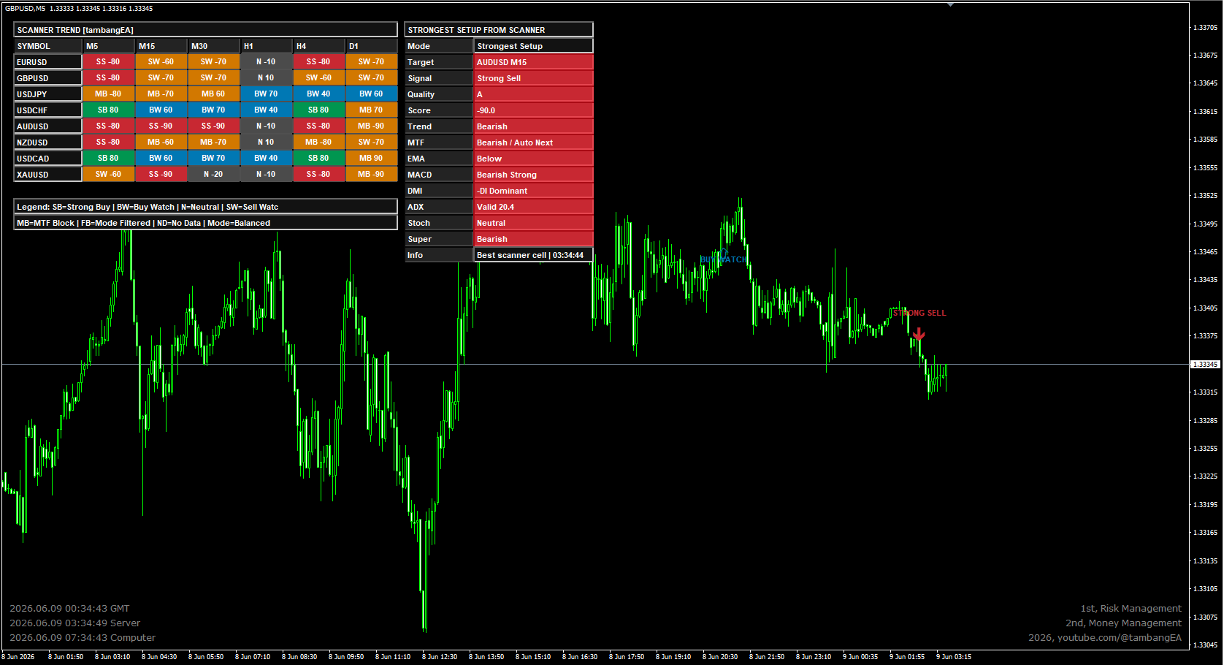This screenshot has width=1224, height=665.
Task: Click the GBPUSD H4 cell SW -60
Action: coord(318,78)
